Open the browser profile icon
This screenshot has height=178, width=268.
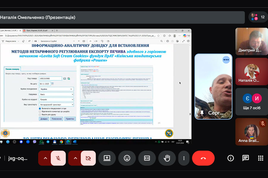(174, 36)
